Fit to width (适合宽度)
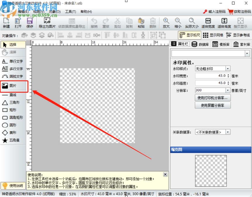 pos(208,23)
